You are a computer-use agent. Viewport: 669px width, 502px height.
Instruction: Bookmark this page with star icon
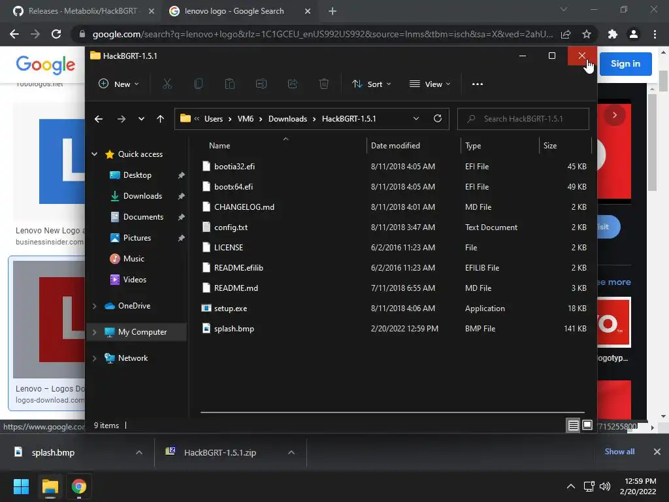click(x=587, y=34)
